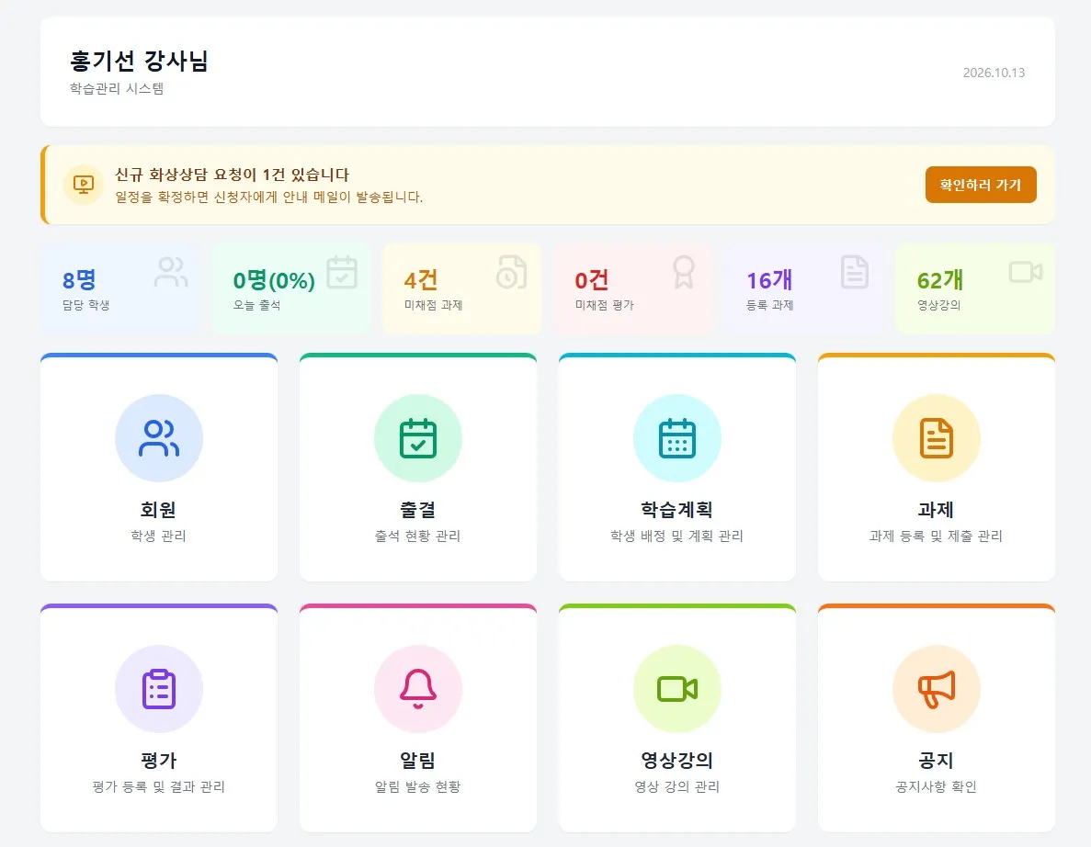Click the 영상강의 stat card label

click(x=938, y=305)
